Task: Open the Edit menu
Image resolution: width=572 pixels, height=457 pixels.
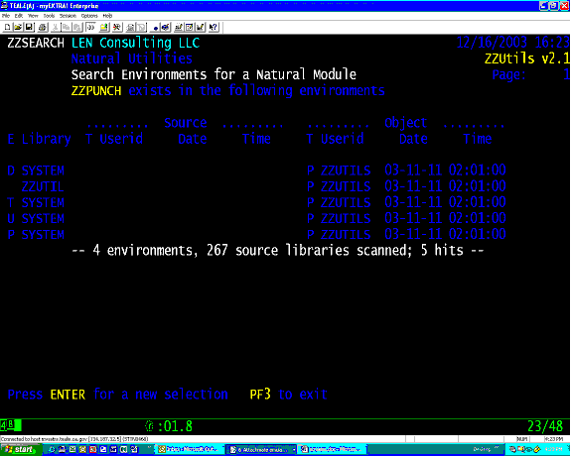Action: [x=19, y=16]
